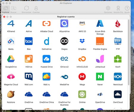
Task: Choose the Degoo infinity icon
Action: coord(64,41)
